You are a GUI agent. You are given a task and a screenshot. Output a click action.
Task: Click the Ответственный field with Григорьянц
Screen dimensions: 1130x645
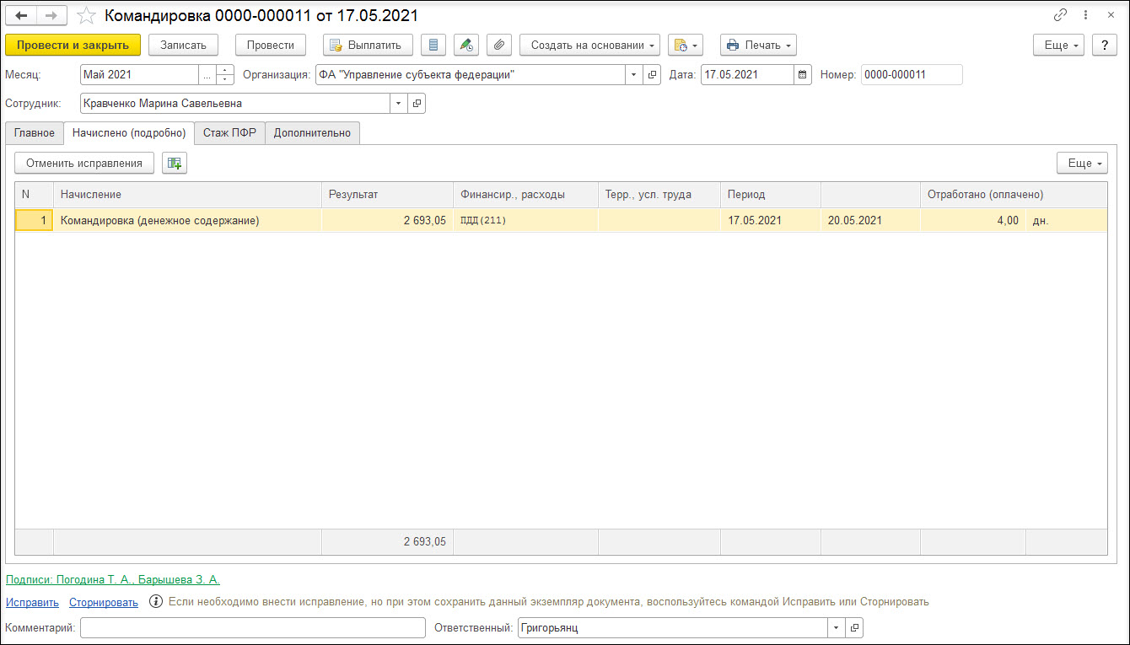(673, 628)
